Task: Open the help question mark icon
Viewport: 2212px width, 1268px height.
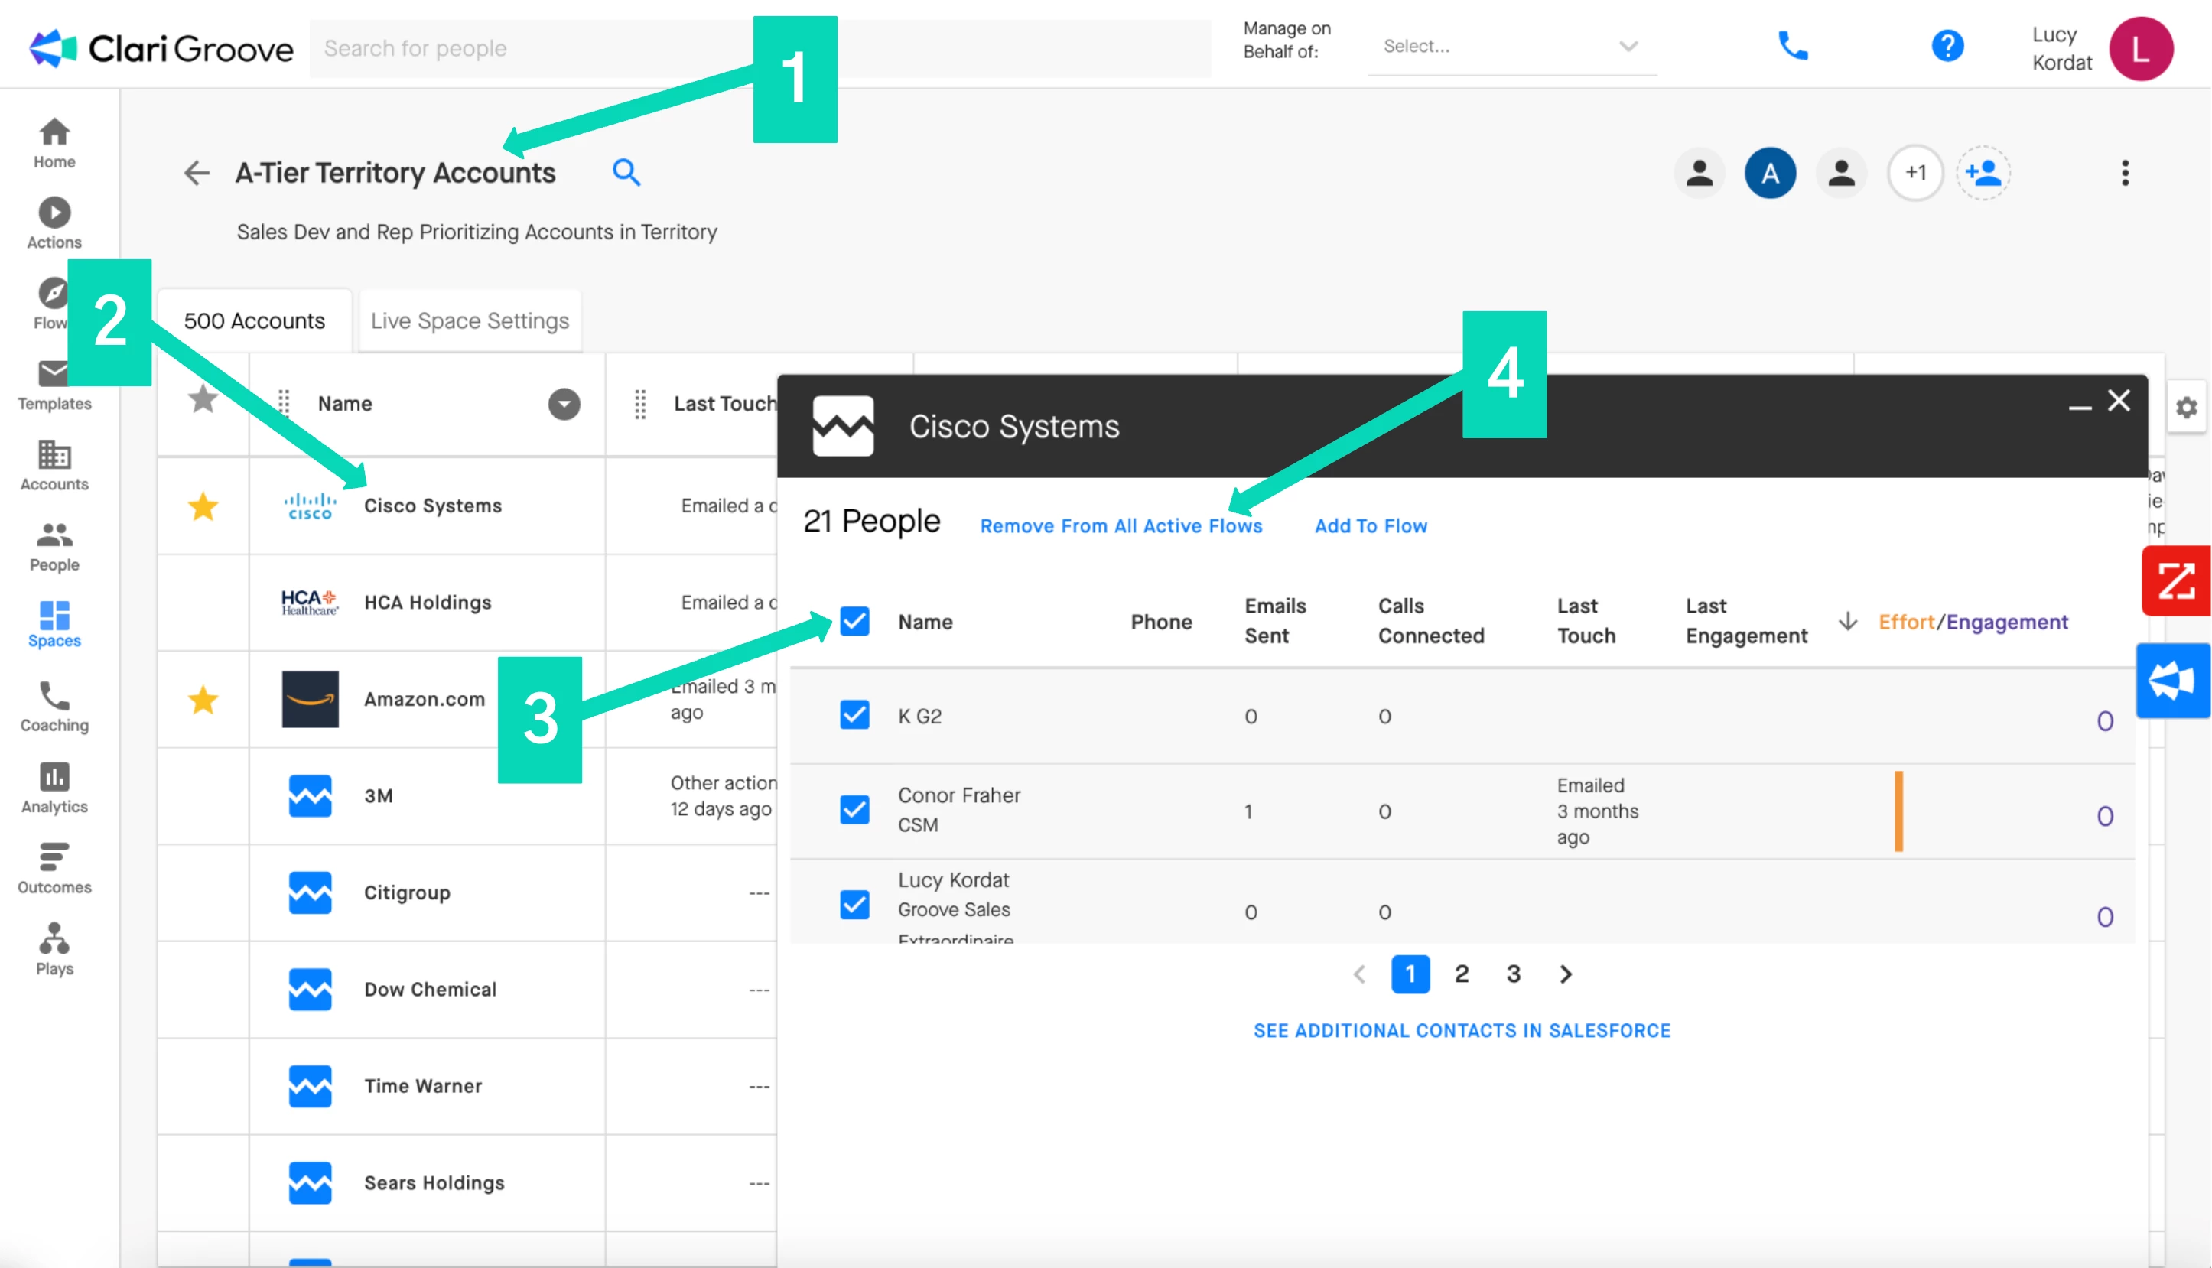Action: pyautogui.click(x=1947, y=45)
